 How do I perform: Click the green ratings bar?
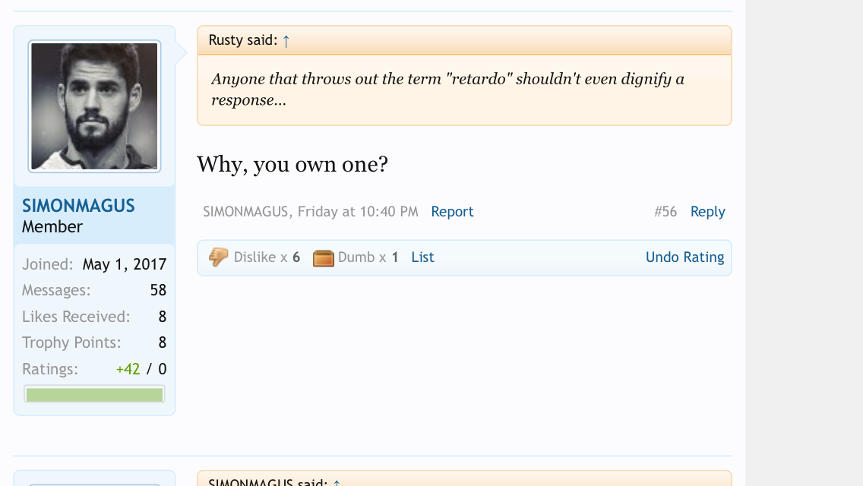[x=94, y=395]
